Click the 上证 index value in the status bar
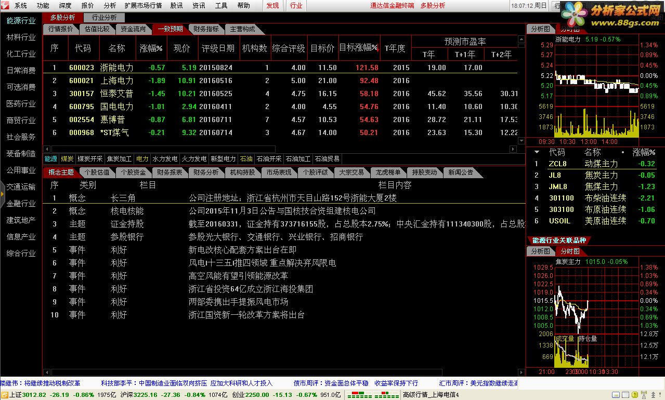The width and height of the screenshot is (665, 400). coord(35,395)
